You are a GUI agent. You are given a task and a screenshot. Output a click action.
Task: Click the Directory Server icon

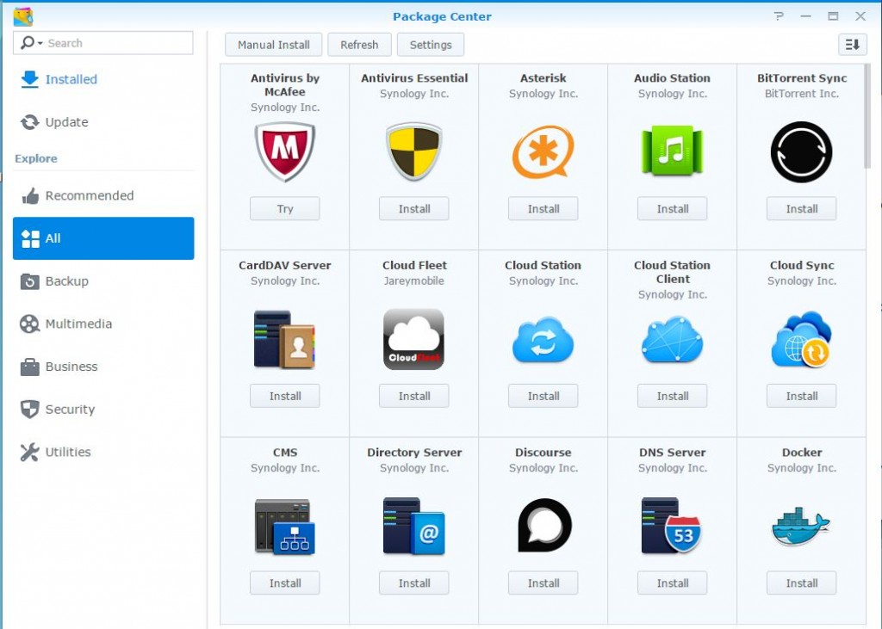pyautogui.click(x=414, y=527)
